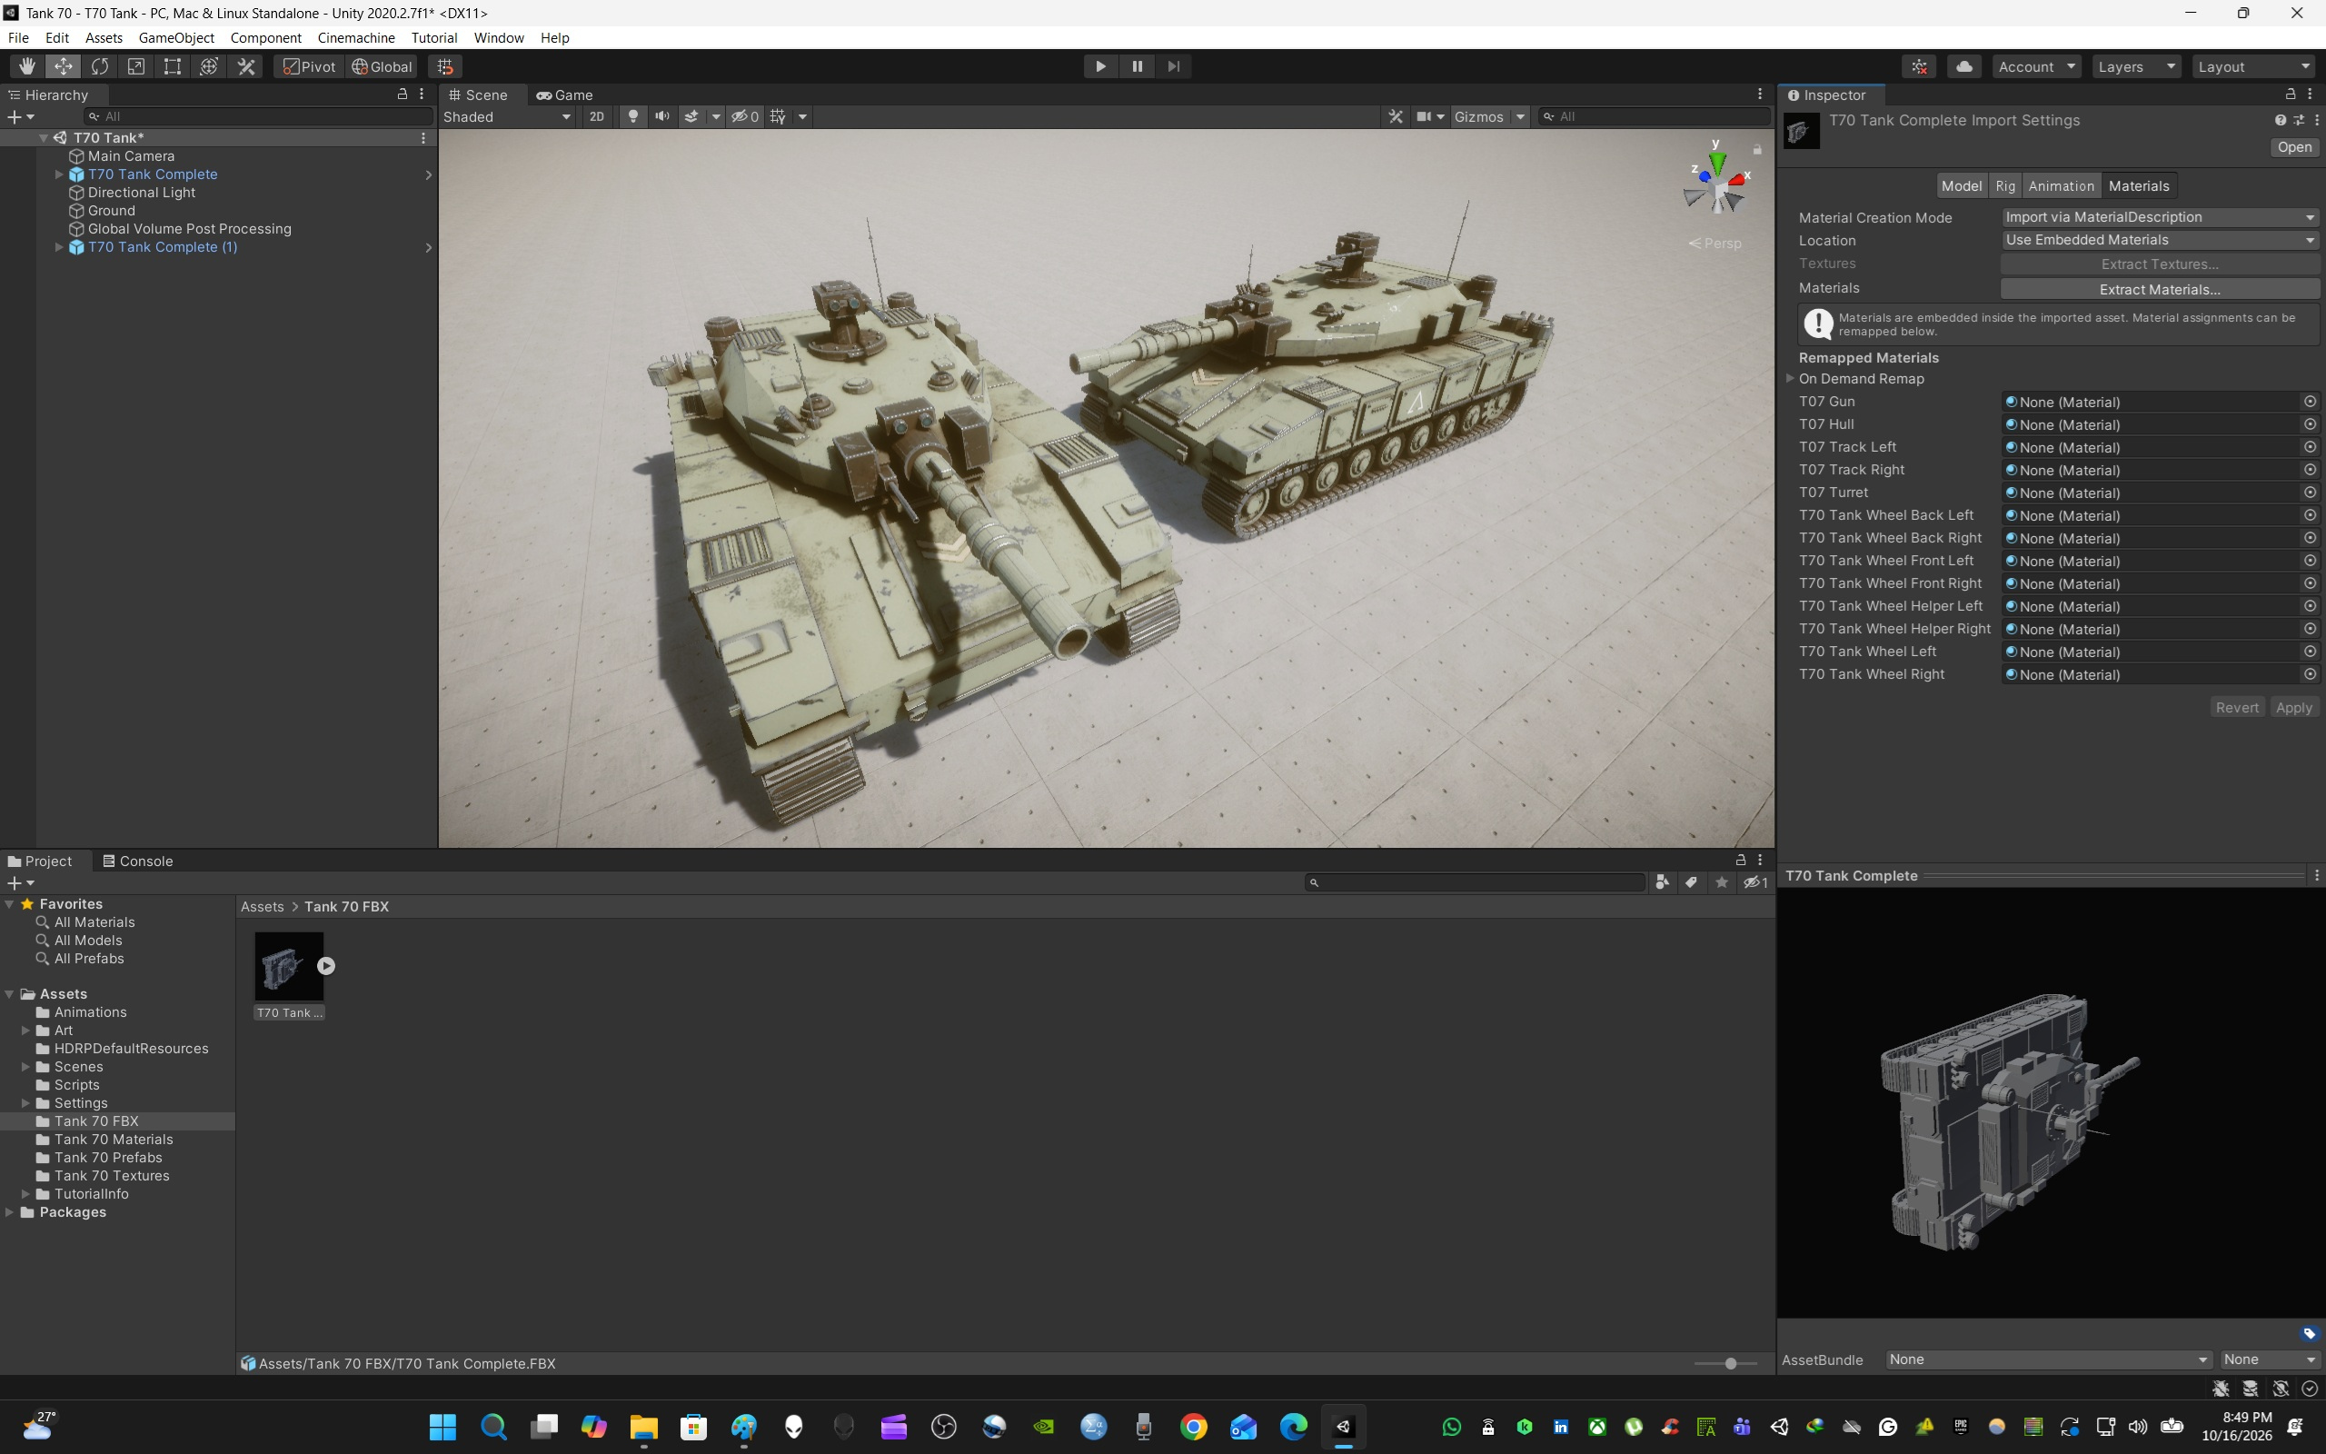Search by label icon in Project
This screenshot has height=1454, width=2326.
[1692, 881]
